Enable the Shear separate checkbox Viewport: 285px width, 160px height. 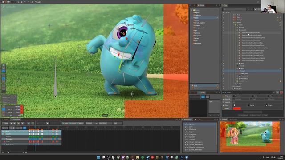point(268,96)
